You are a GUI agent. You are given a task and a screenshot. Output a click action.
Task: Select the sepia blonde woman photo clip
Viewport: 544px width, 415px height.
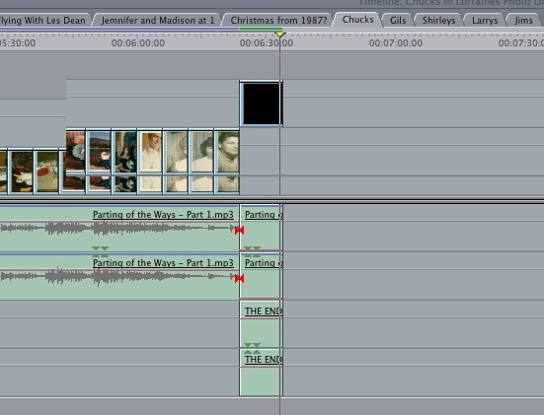pos(176,161)
